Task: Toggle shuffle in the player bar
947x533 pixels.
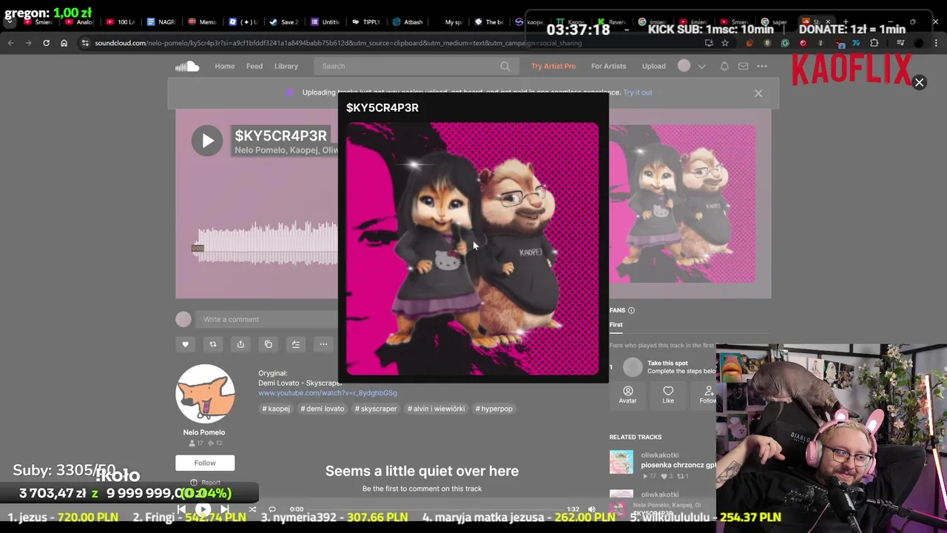Action: [x=252, y=509]
